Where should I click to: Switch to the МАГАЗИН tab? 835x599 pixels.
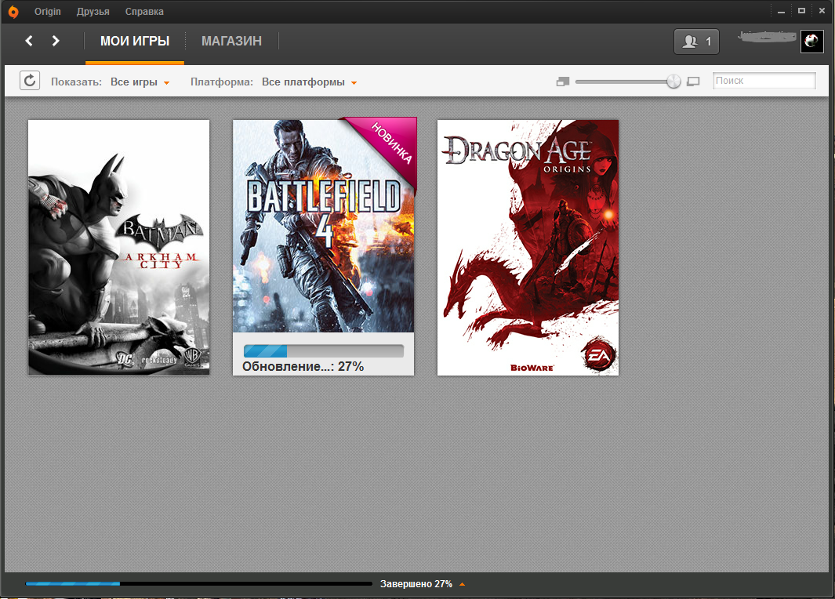tap(231, 41)
